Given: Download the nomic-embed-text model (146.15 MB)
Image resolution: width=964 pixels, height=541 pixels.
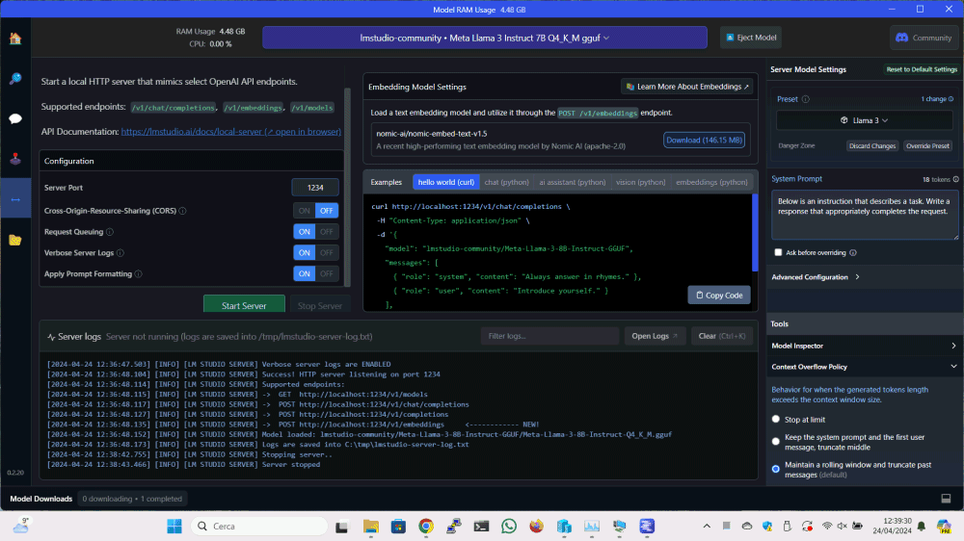Looking at the screenshot, I should [704, 140].
